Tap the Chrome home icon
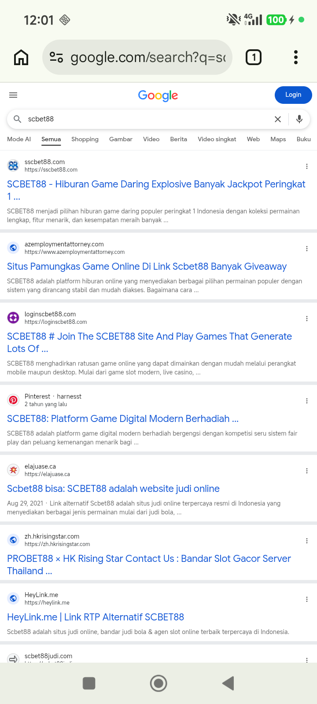 pos(21,57)
